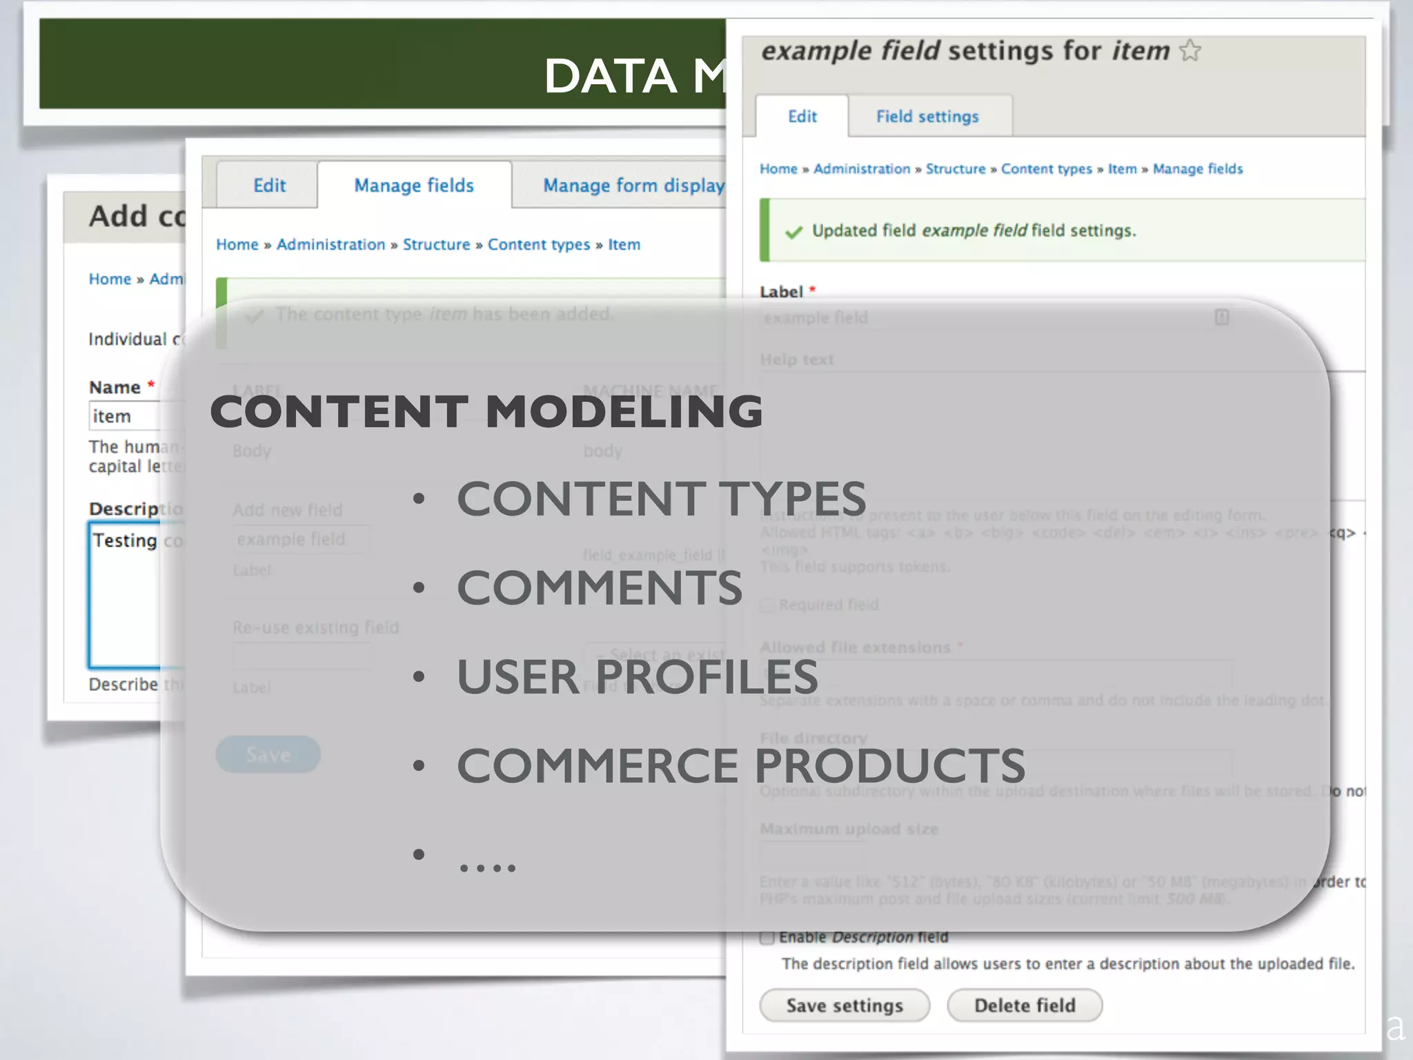Viewport: 1413px width, 1060px height.
Task: Click the Delete field button
Action: click(1025, 1005)
